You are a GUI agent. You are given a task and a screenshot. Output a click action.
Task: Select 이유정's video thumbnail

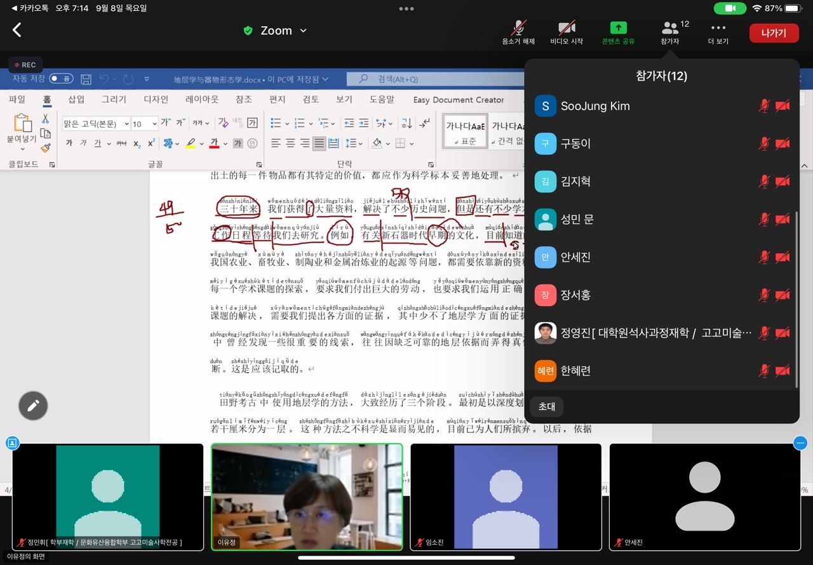307,496
